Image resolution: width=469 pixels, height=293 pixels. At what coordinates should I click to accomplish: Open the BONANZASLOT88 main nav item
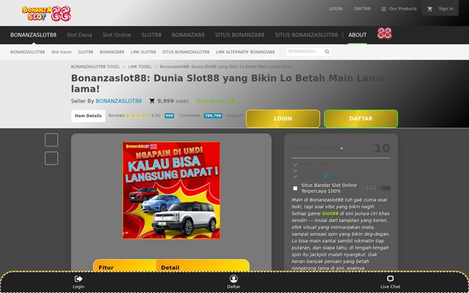pyautogui.click(x=33, y=35)
